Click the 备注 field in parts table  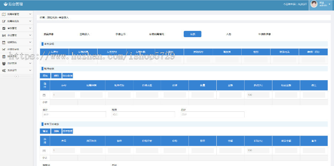[x=314, y=95]
